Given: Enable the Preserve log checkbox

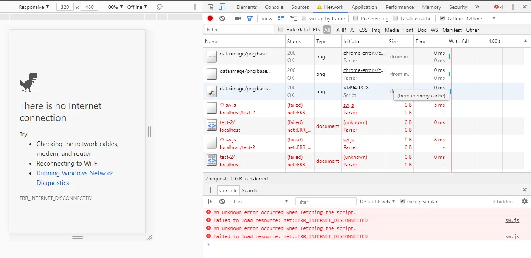Looking at the screenshot, I should [356, 18].
